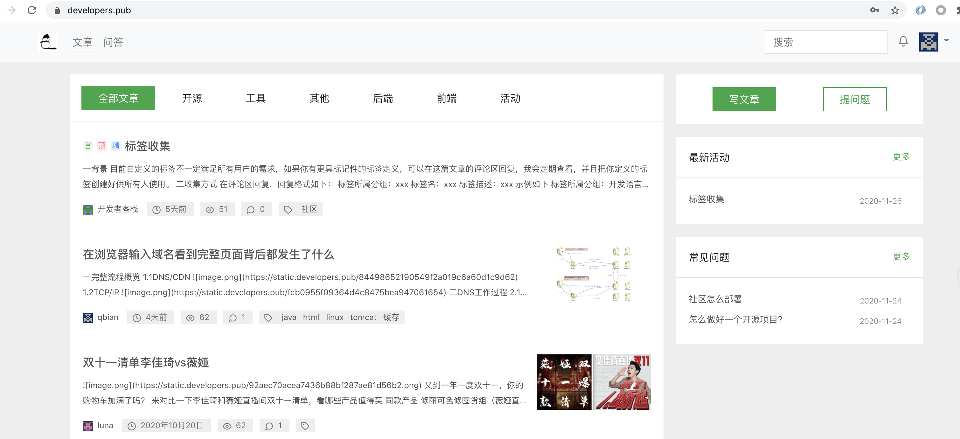Expand the user account dropdown arrow
This screenshot has height=439, width=960.
point(946,40)
